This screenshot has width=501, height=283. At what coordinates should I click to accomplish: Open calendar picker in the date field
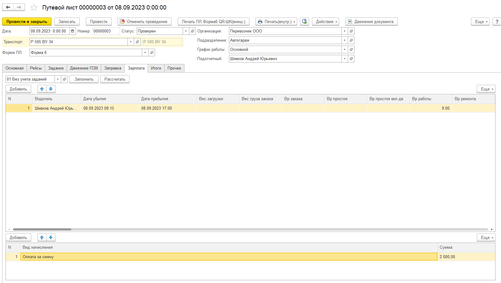pos(73,31)
